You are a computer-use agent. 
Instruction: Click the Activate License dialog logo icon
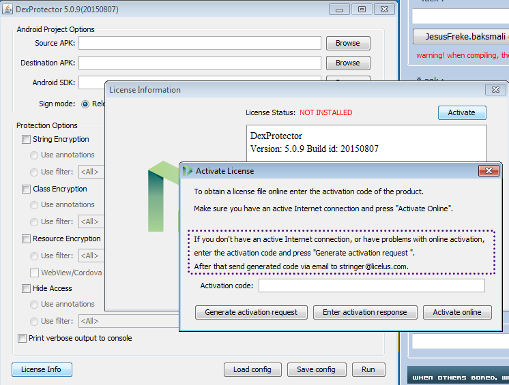coord(188,171)
